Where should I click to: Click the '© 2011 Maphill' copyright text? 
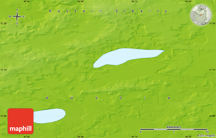206,136
